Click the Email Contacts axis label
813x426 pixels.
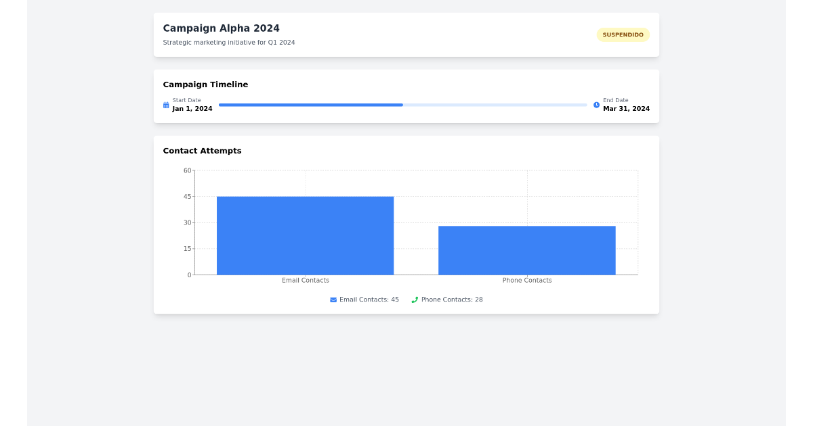point(305,280)
